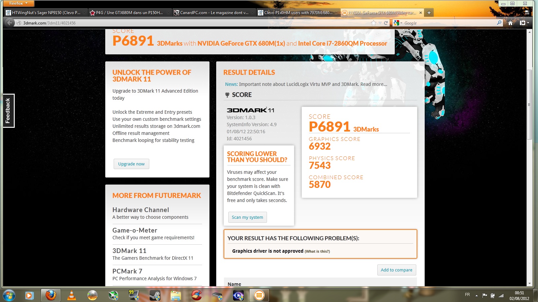
Task: Click the Graphics Score 6932 value
Action: tap(320, 146)
